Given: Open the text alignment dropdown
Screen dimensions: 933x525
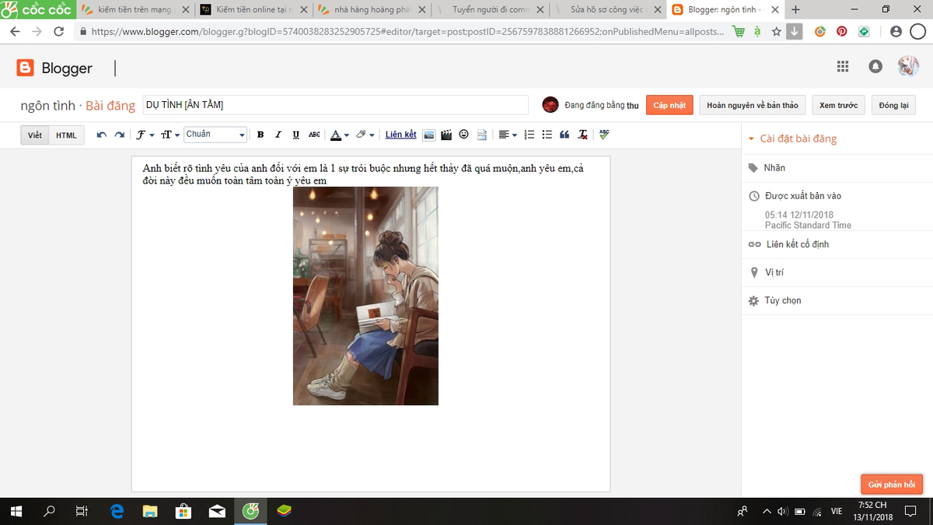Looking at the screenshot, I should coord(508,135).
